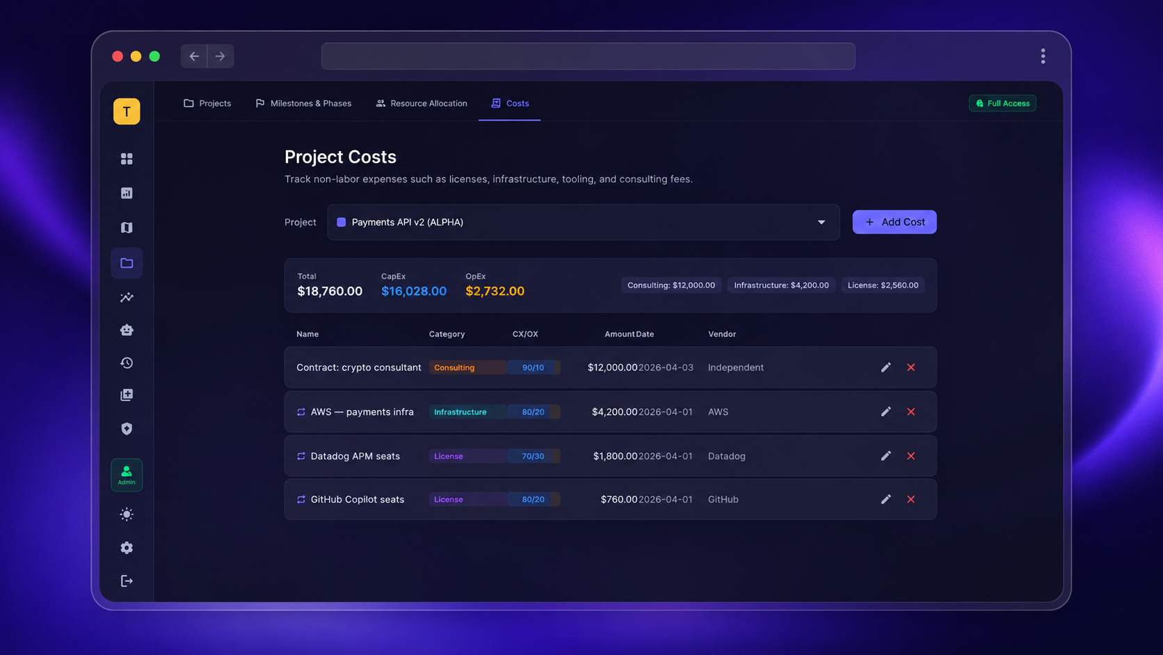Click the $12,000.00 amount cell
Screen dimensions: 1163x655
pyautogui.click(x=612, y=368)
